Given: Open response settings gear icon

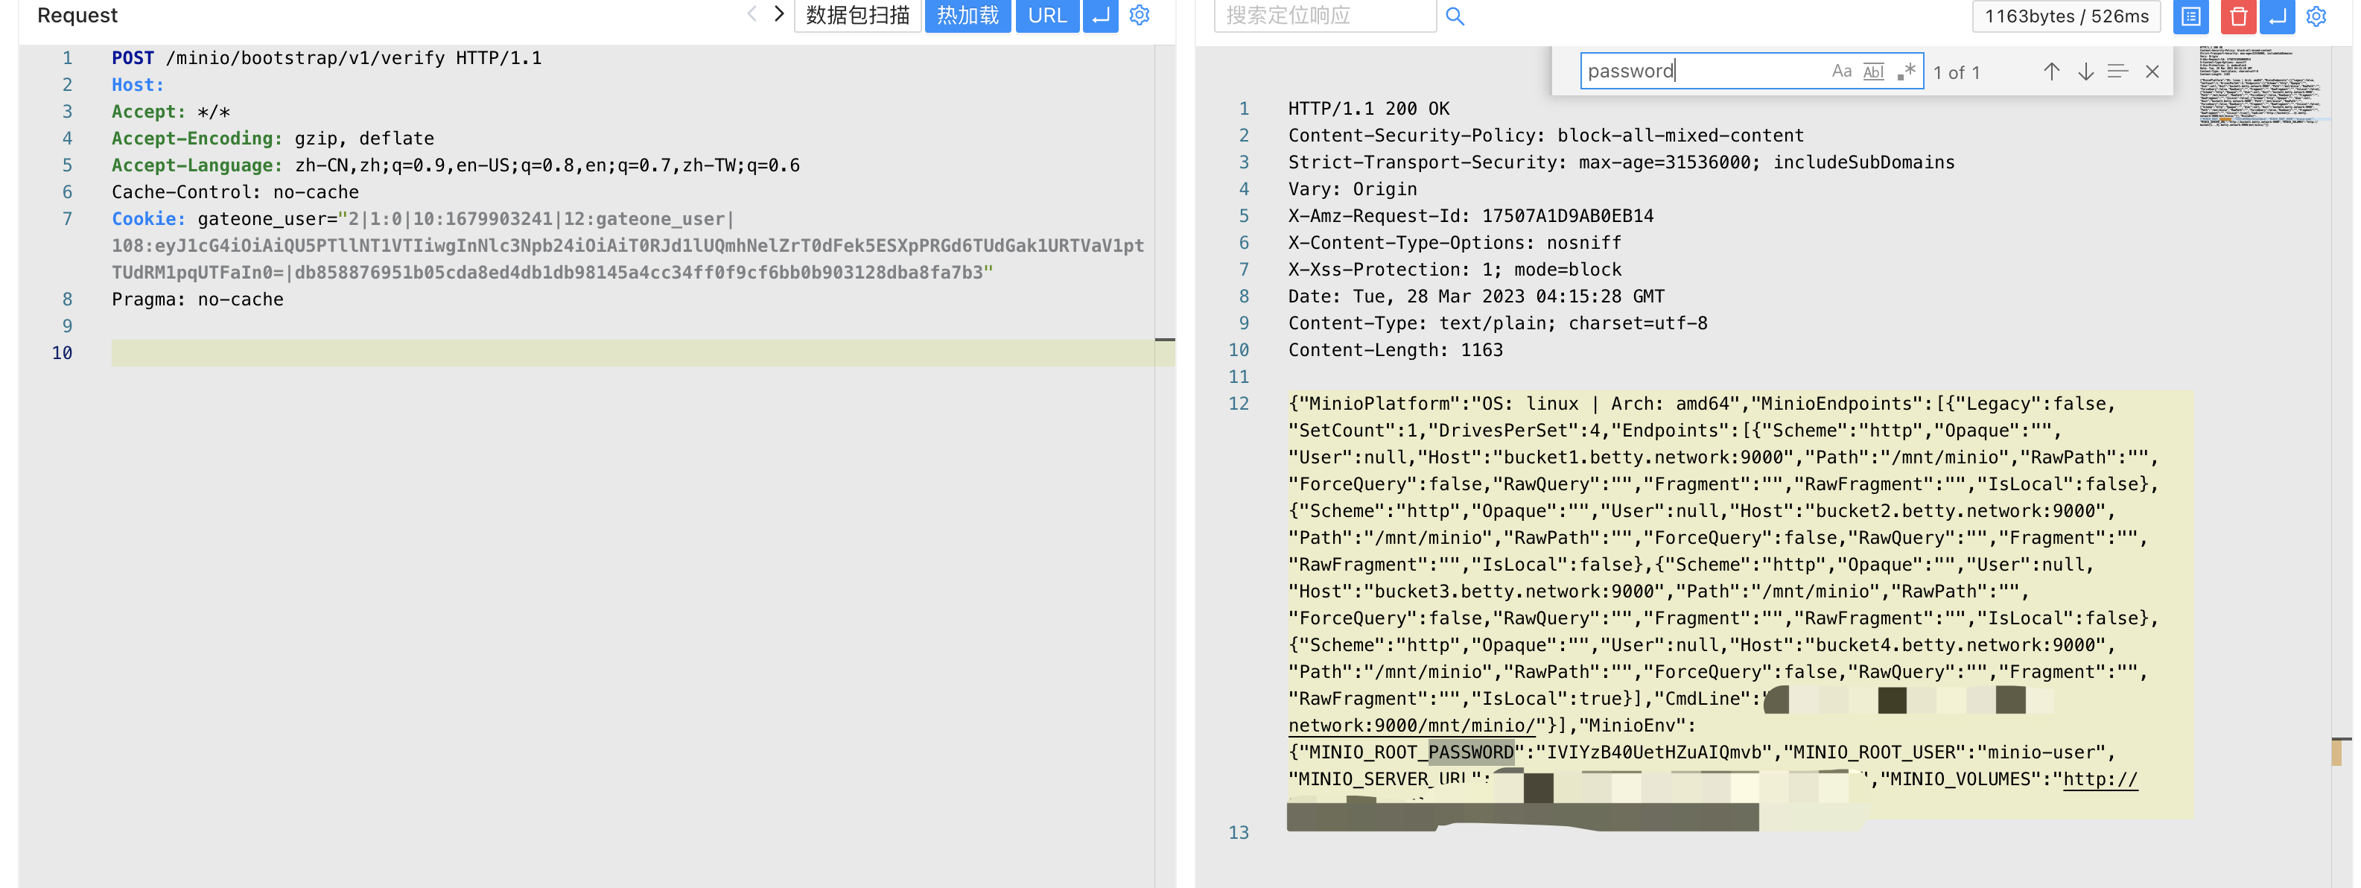Looking at the screenshot, I should [2316, 16].
